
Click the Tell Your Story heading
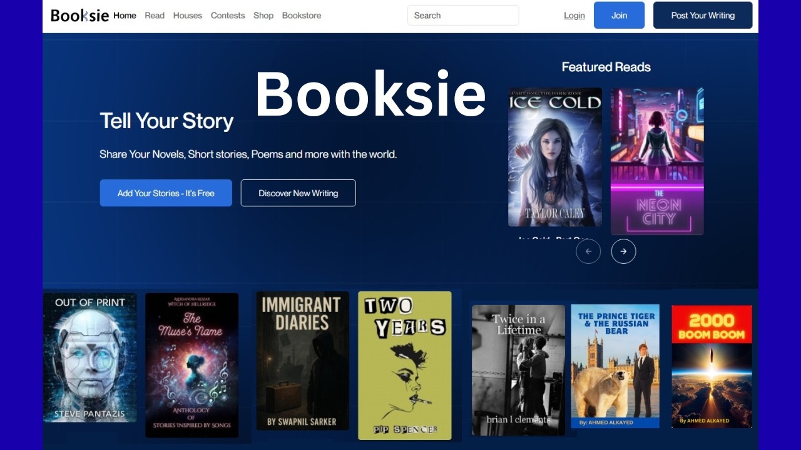[166, 121]
